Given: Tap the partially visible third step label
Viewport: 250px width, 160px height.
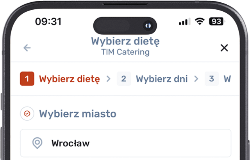Looking at the screenshot, I should click(x=227, y=79).
